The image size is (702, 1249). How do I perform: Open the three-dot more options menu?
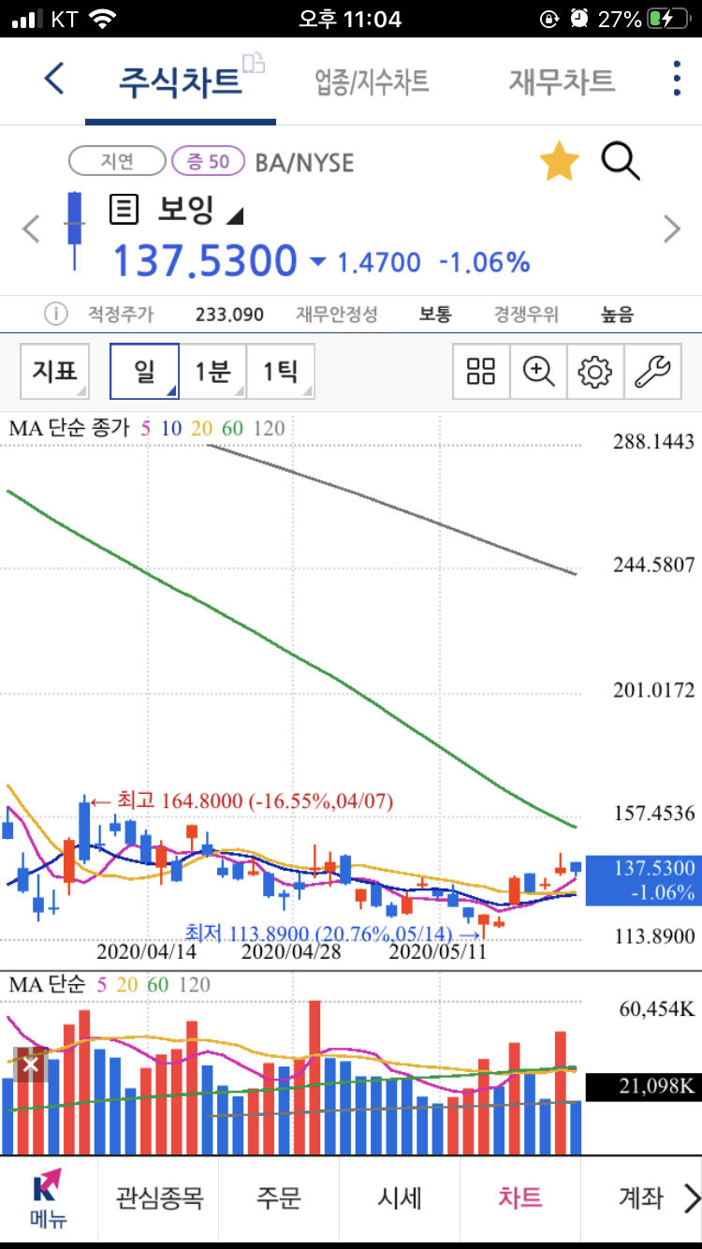[x=677, y=79]
